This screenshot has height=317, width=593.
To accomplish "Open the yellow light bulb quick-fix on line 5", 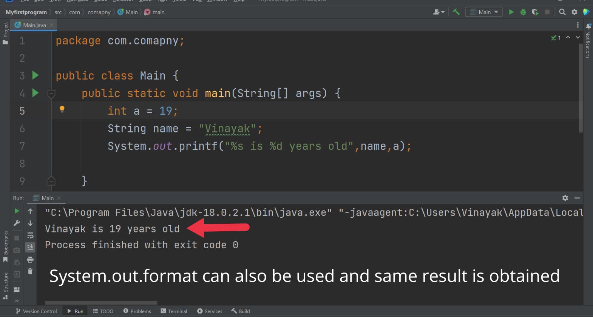I will (x=62, y=109).
